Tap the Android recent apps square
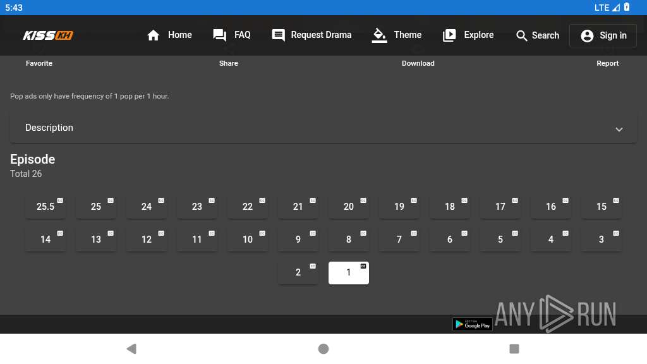 click(514, 349)
